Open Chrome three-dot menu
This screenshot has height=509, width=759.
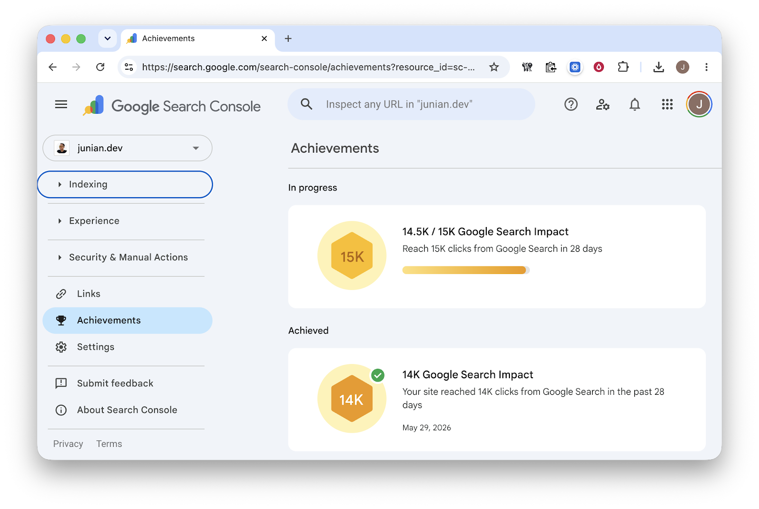pos(706,67)
